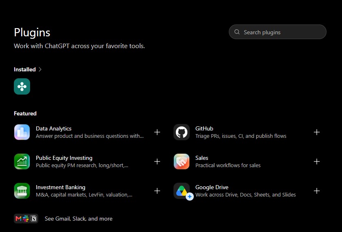Open the Google Drive title
The image size is (342, 232).
point(212,187)
